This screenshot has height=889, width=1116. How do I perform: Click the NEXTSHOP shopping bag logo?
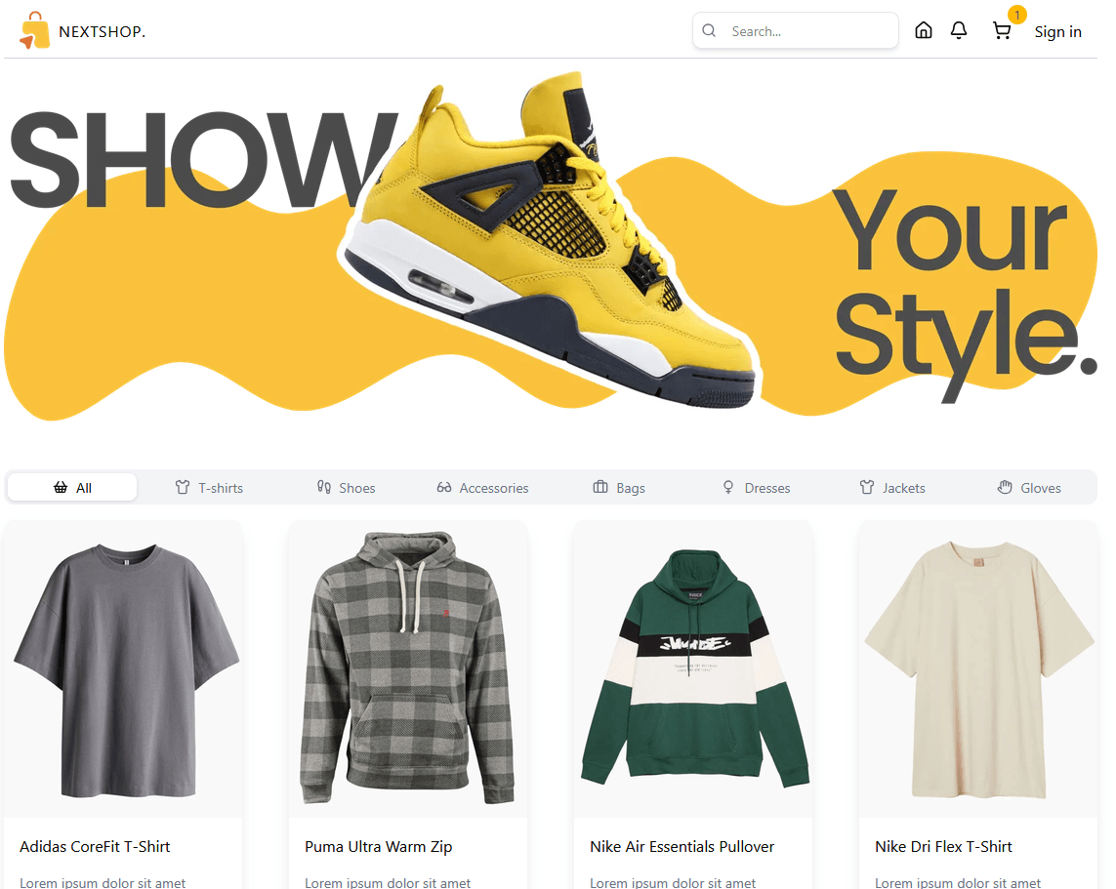34,30
